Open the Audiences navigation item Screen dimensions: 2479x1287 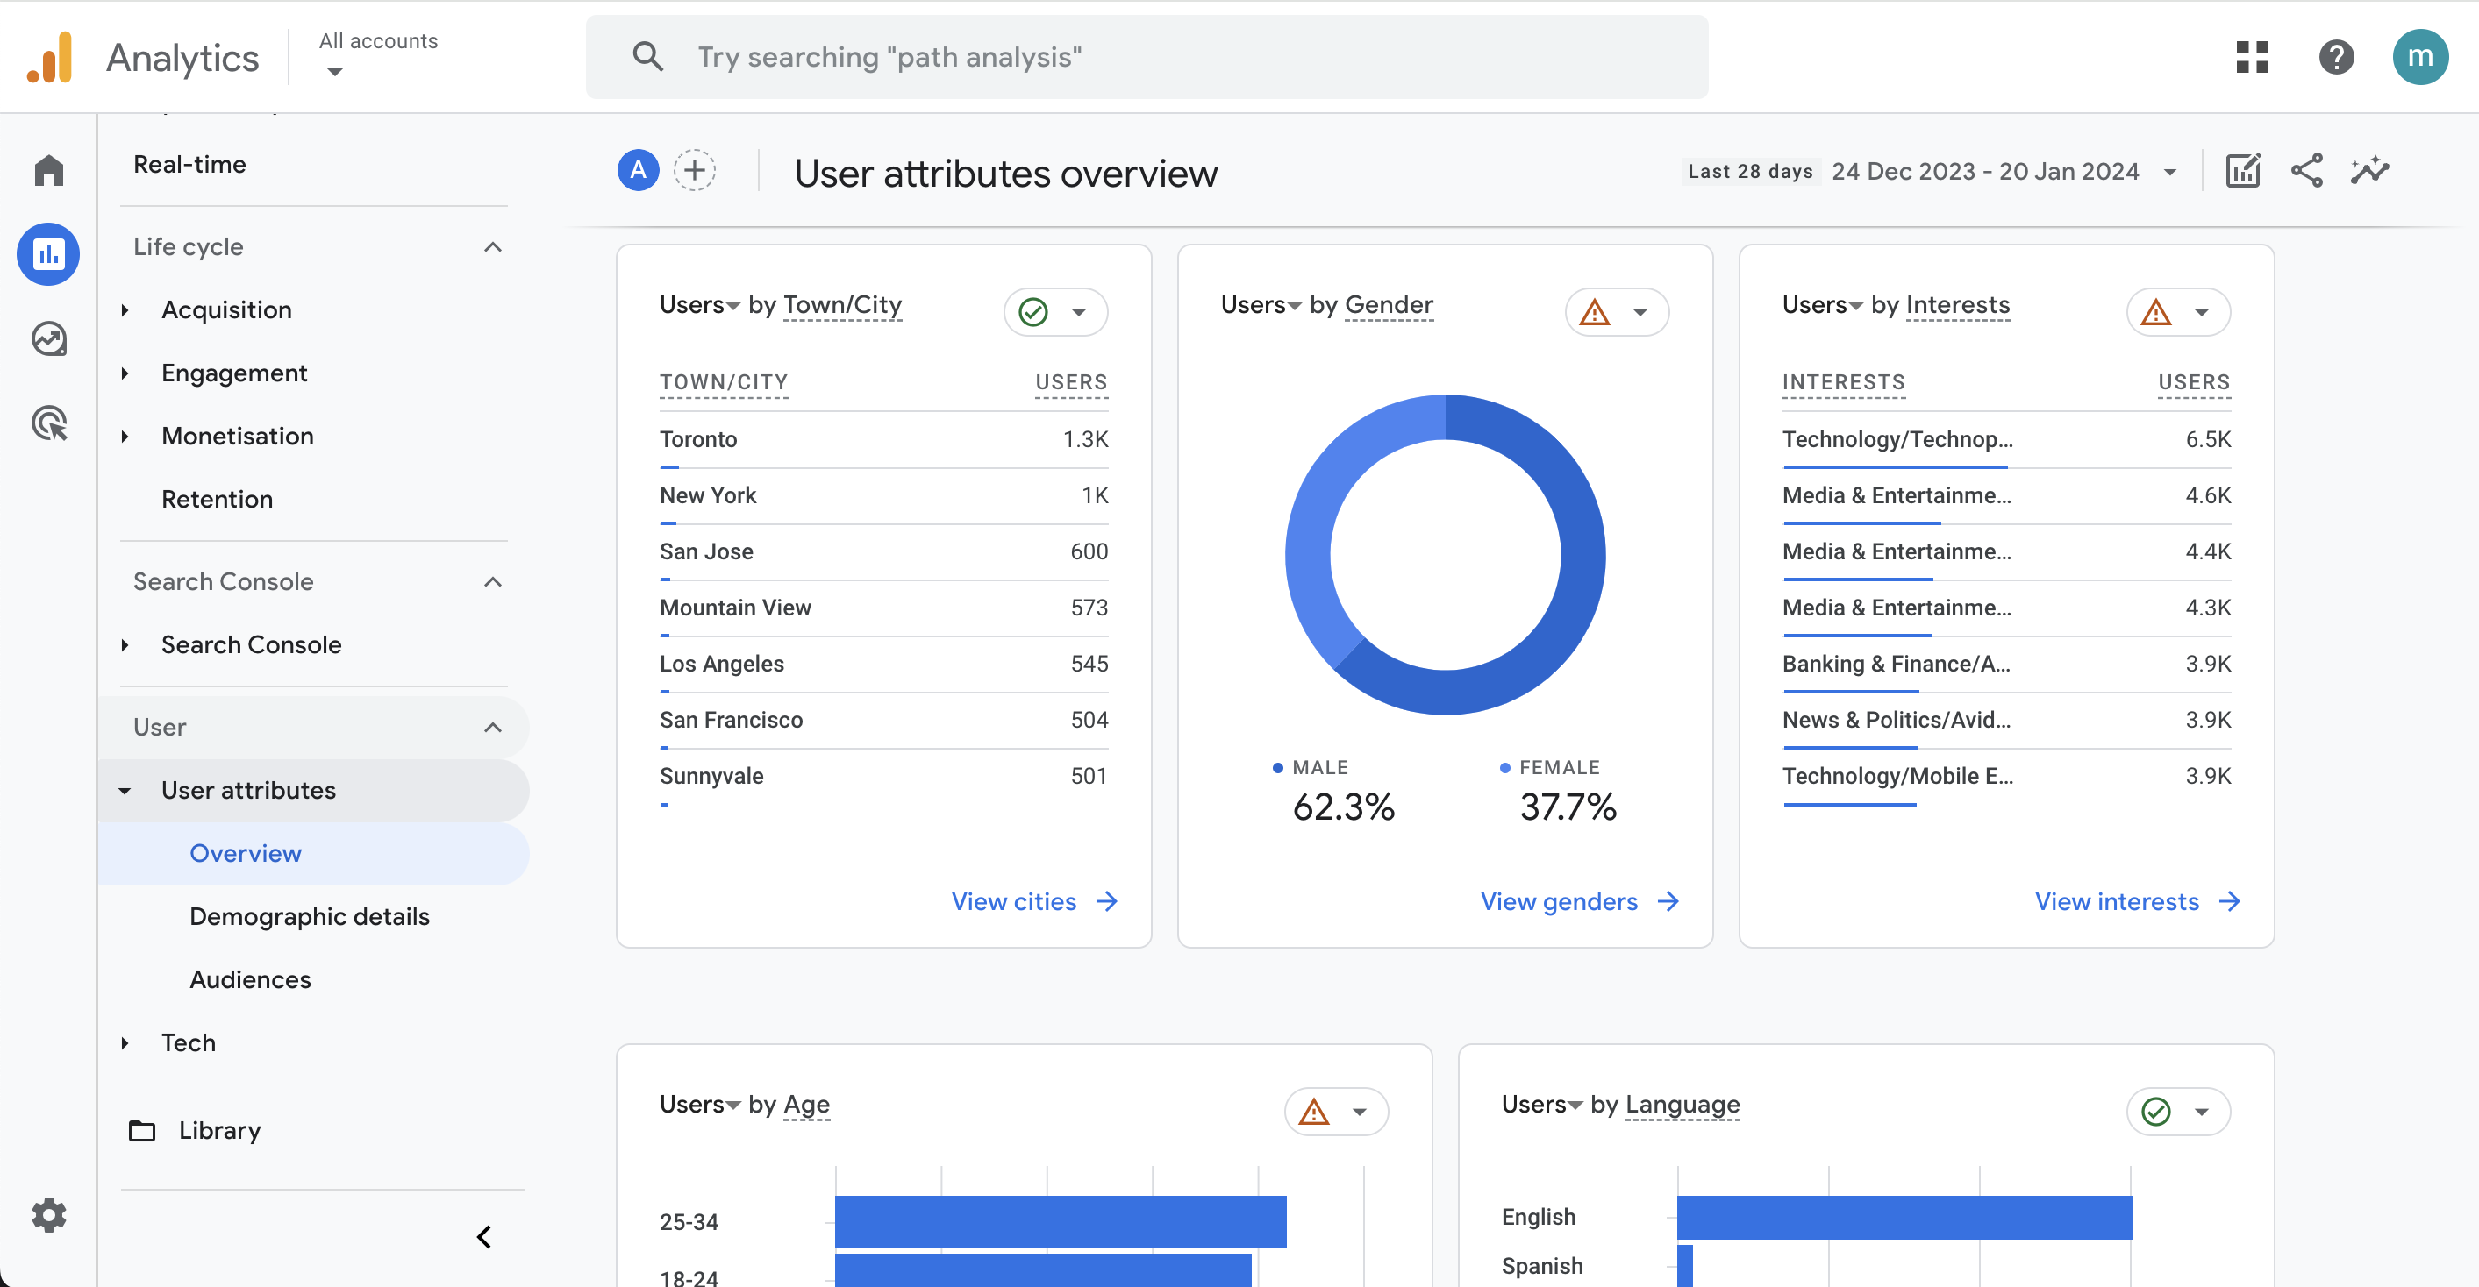point(250,979)
